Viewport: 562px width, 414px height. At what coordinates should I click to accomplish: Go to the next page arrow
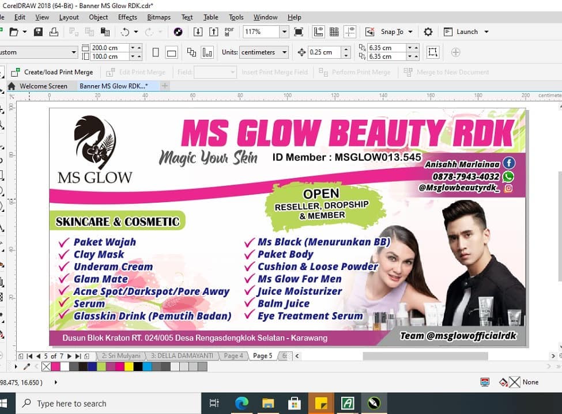(69, 356)
